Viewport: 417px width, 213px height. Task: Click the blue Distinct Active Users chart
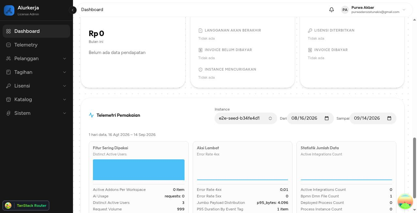(x=139, y=170)
